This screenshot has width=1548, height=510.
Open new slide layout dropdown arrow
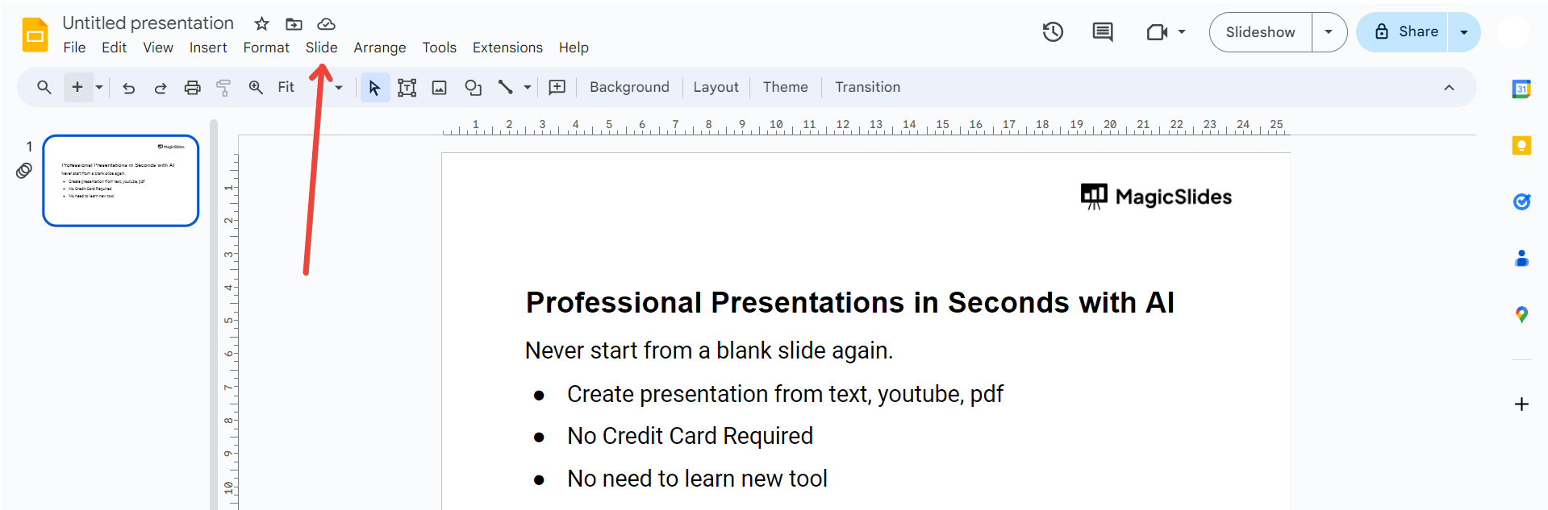point(99,88)
